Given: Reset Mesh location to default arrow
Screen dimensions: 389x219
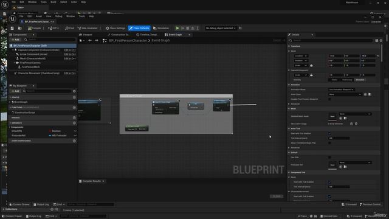Looking at the screenshot, I should [x=378, y=56].
